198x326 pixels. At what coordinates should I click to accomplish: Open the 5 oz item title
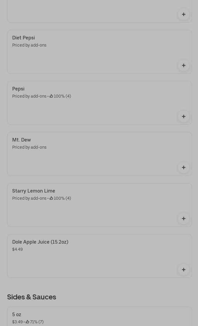[17, 315]
